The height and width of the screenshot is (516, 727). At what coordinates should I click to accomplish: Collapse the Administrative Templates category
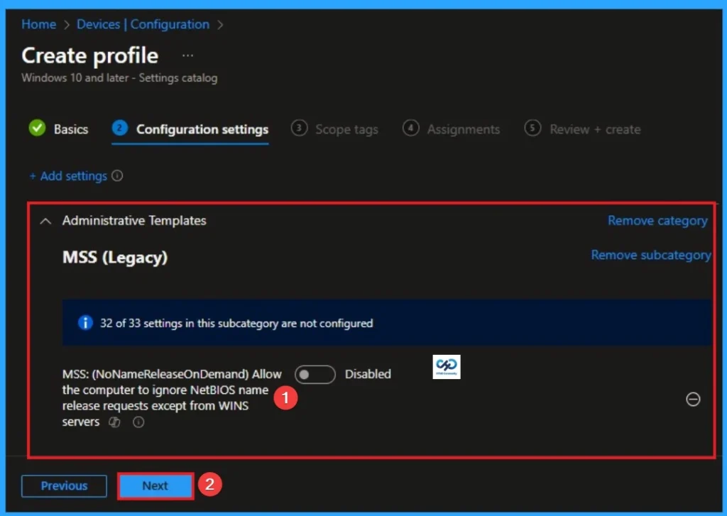45,221
